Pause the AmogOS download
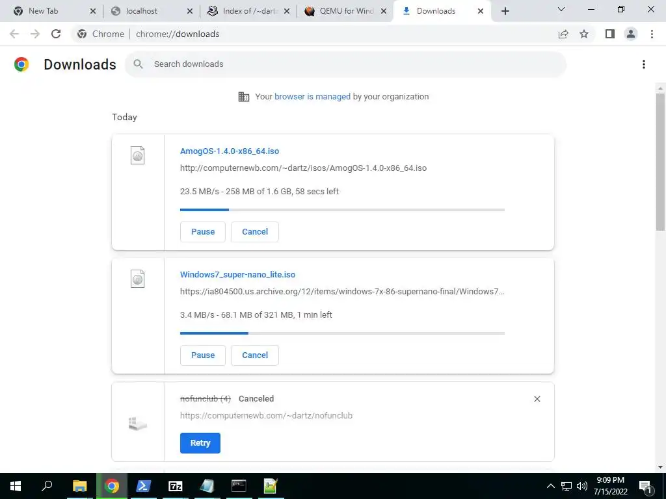The image size is (666, 499). 203,232
